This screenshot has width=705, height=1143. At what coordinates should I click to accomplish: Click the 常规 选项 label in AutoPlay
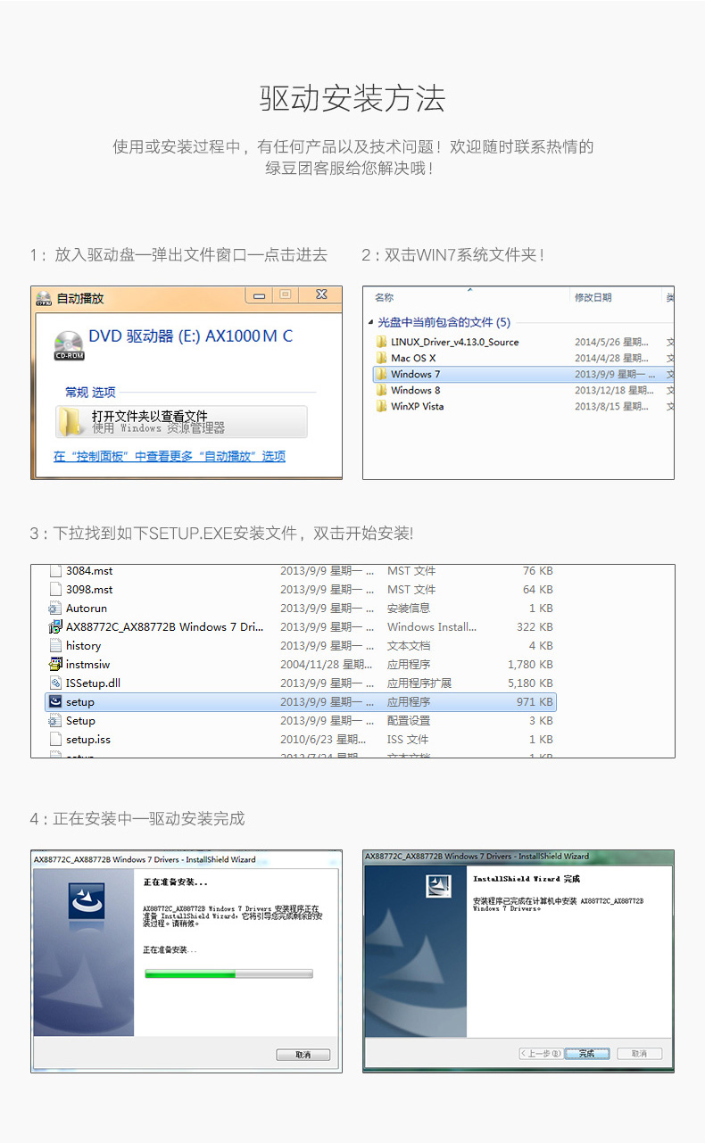(x=90, y=392)
